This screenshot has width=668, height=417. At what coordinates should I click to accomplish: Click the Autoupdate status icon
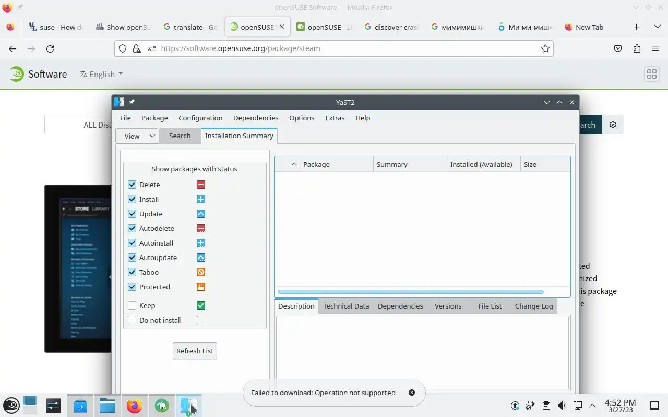coord(201,257)
